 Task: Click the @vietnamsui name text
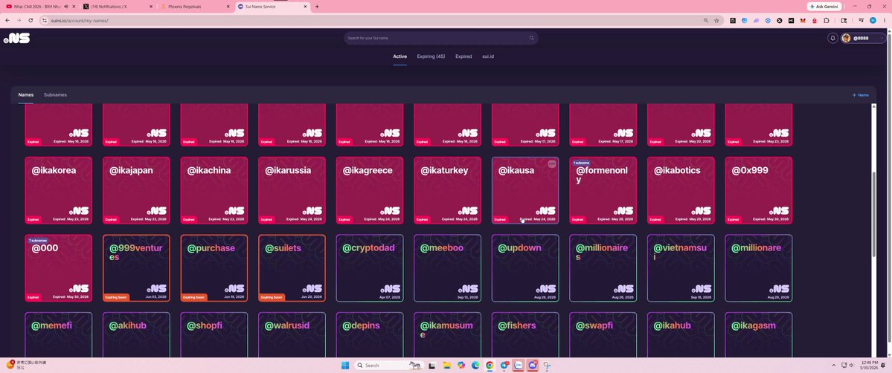(x=680, y=252)
